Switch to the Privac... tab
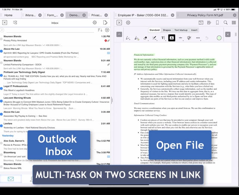This screenshot has height=195, width=239. point(96,15)
